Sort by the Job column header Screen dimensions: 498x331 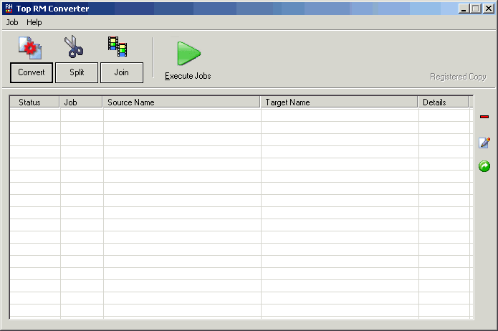81,102
